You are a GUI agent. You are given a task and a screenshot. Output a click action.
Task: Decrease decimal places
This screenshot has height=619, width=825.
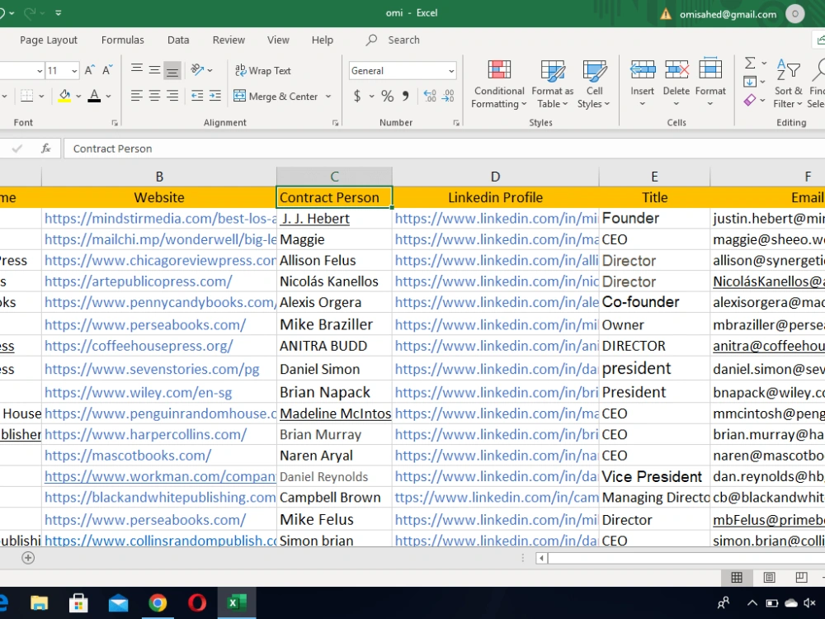coord(448,96)
